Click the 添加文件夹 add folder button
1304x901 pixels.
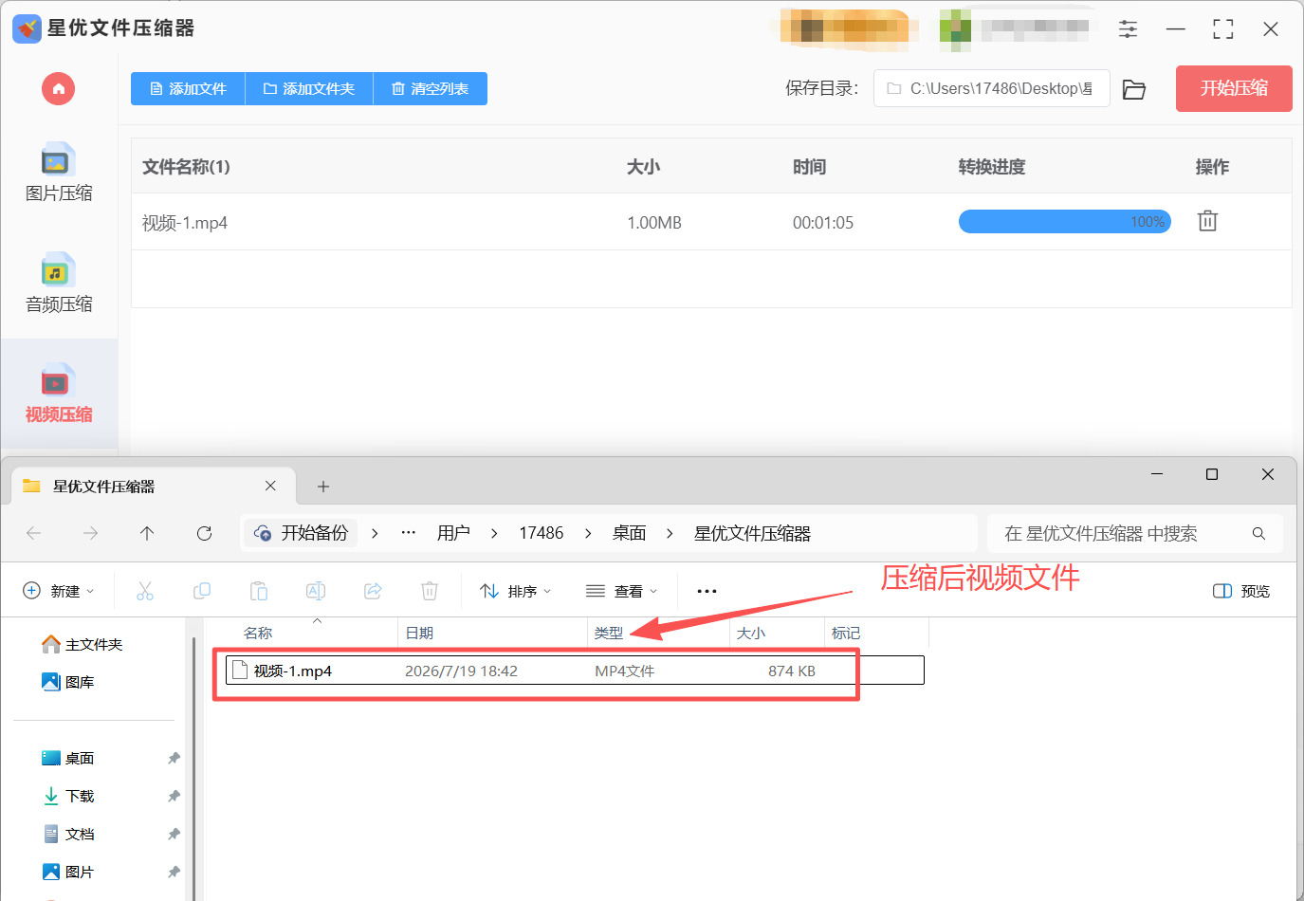(x=309, y=89)
